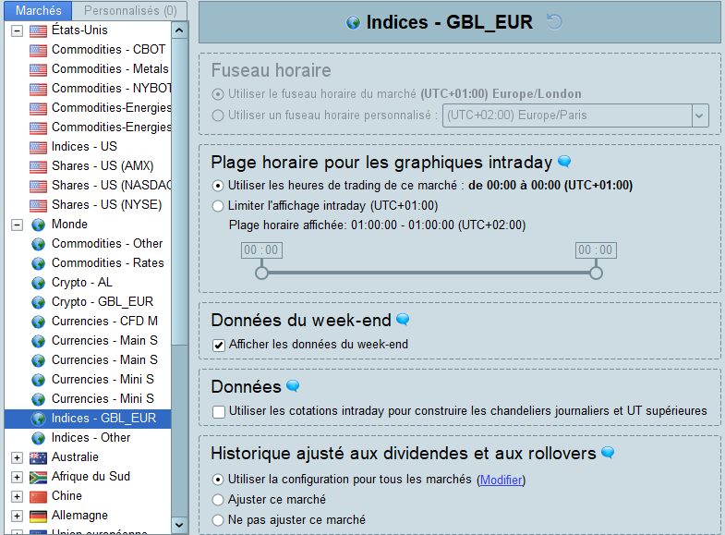Select Utiliser un fuseau horaire personnalisé option

point(217,116)
